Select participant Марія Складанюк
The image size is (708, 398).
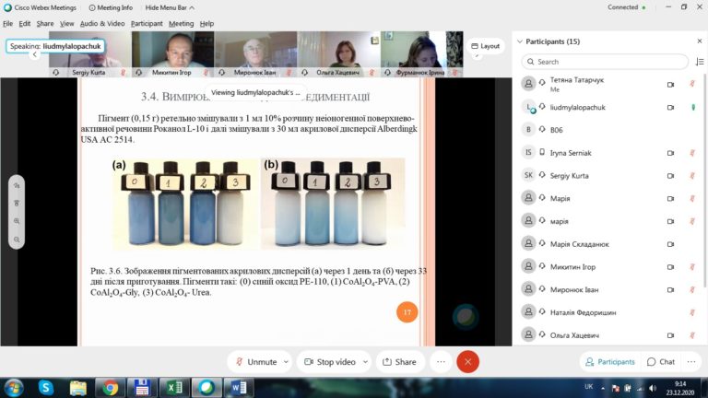[x=608, y=243]
